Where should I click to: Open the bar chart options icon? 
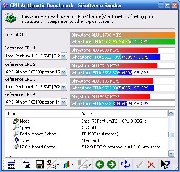pyautogui.click(x=66, y=165)
